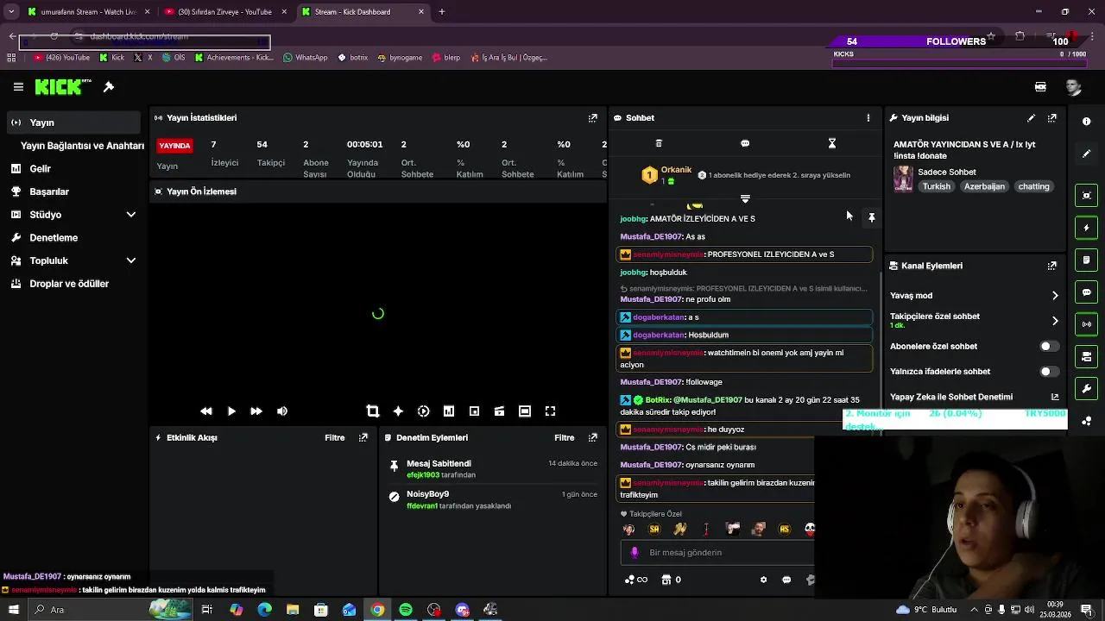Click the wrench icon in right sidebar

[x=1087, y=389]
